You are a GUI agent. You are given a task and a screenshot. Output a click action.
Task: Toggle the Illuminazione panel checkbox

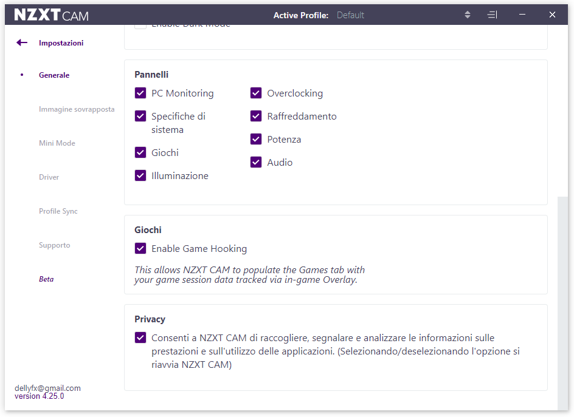[x=140, y=176]
